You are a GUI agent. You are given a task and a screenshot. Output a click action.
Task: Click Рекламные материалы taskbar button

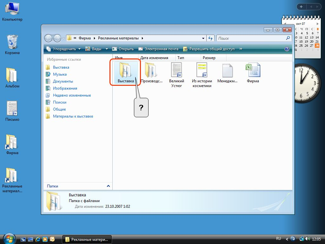click(87, 240)
